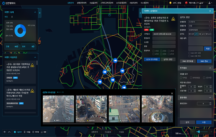
Task: Open the smart intersection management menu
Action: click(x=107, y=3)
